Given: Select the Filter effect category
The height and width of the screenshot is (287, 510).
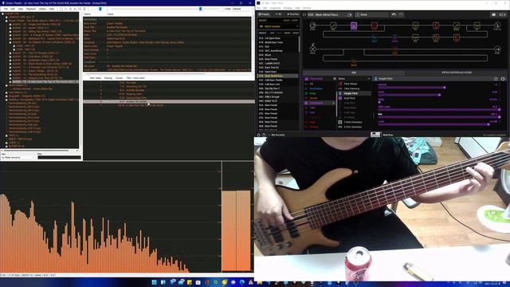Looking at the screenshot, I should point(312,108).
